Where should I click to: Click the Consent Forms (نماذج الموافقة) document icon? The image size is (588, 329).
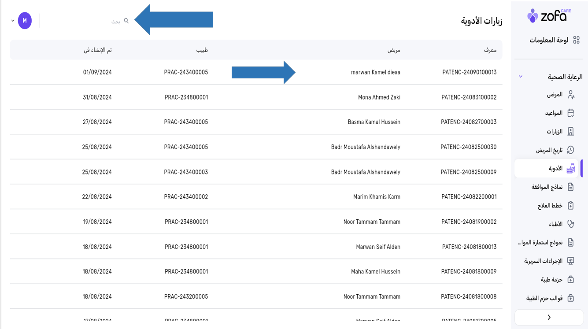pyautogui.click(x=571, y=187)
